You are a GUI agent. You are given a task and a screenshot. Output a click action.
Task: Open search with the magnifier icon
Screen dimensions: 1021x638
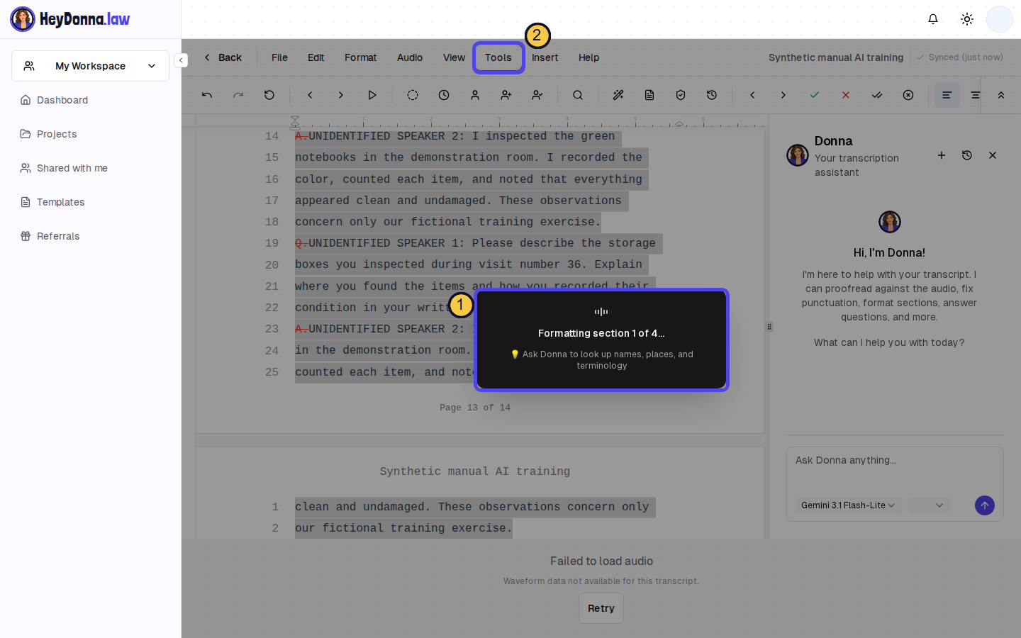(x=578, y=95)
